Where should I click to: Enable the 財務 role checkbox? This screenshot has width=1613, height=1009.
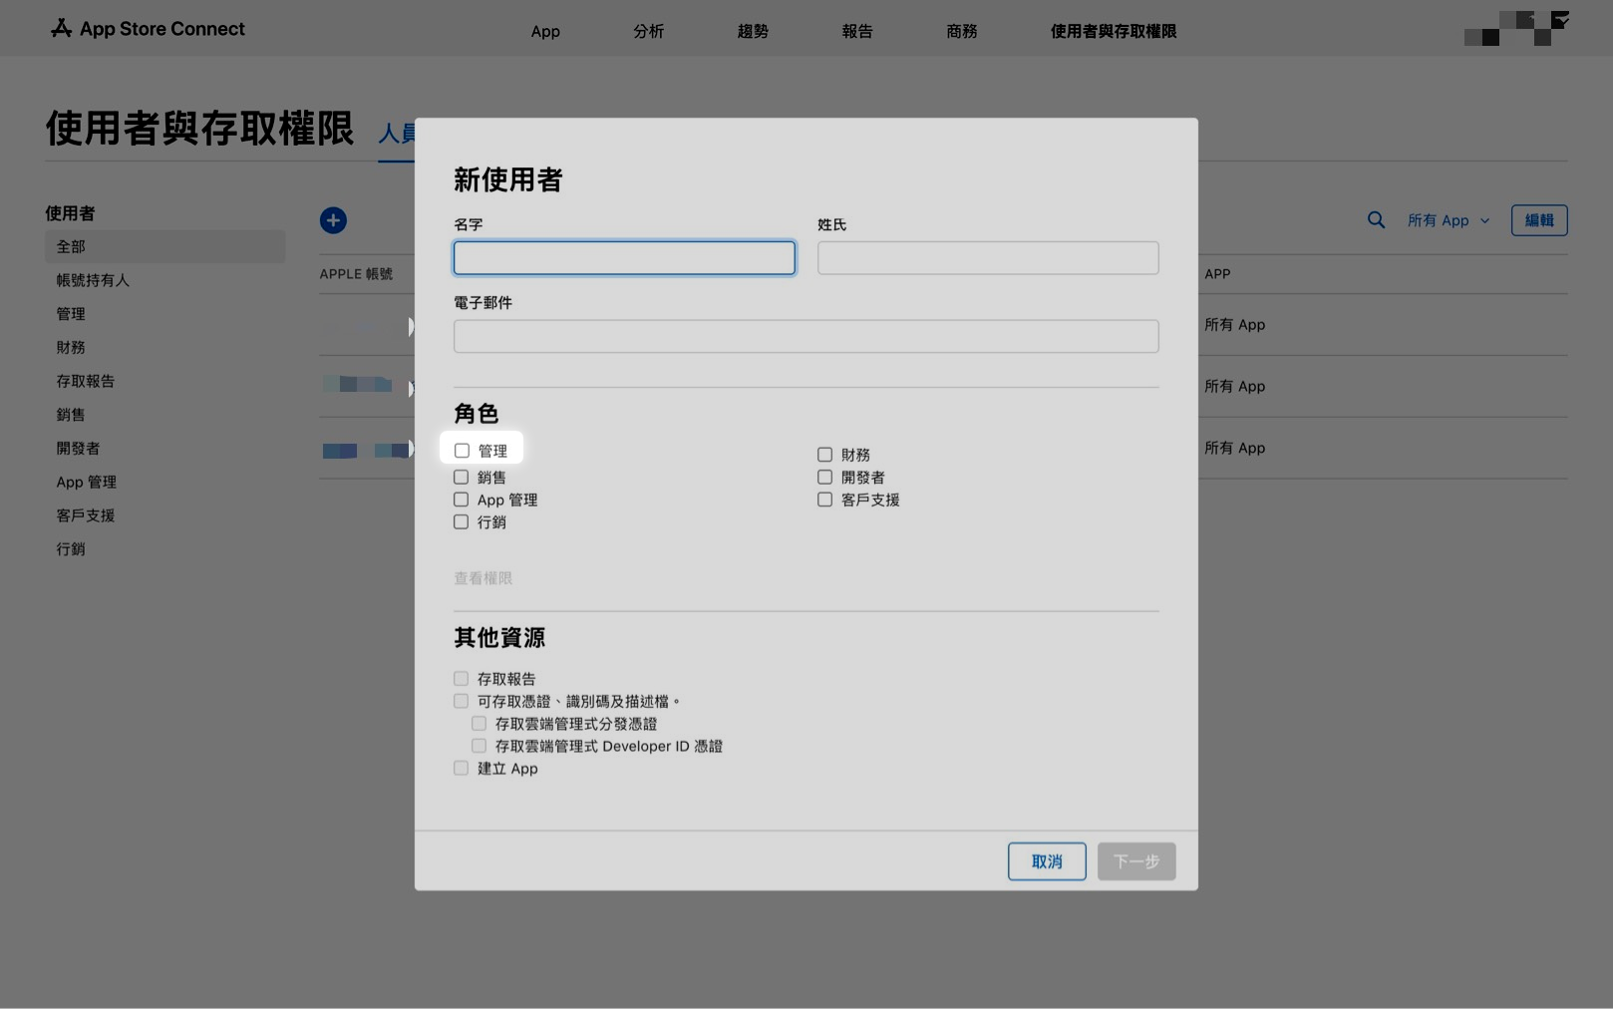[824, 455]
